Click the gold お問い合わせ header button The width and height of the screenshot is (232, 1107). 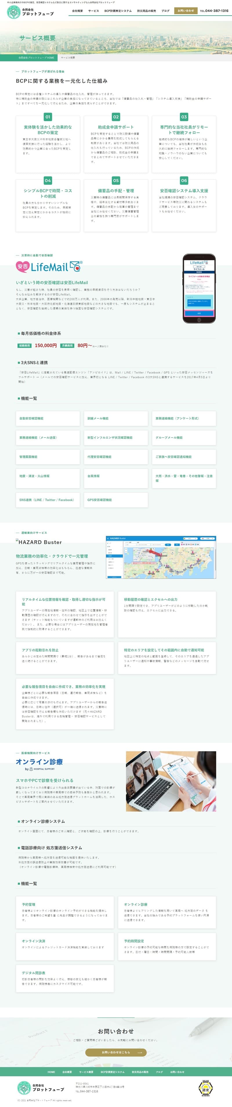[186, 11]
